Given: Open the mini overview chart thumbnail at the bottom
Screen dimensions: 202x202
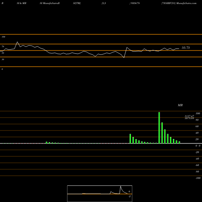Looking at the screenshot, I should coord(100,194).
